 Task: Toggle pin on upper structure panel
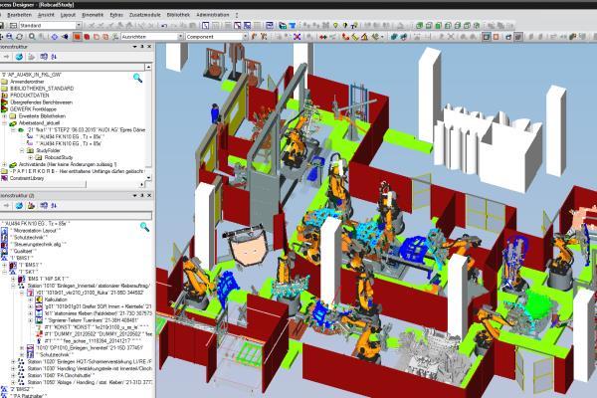(142, 47)
